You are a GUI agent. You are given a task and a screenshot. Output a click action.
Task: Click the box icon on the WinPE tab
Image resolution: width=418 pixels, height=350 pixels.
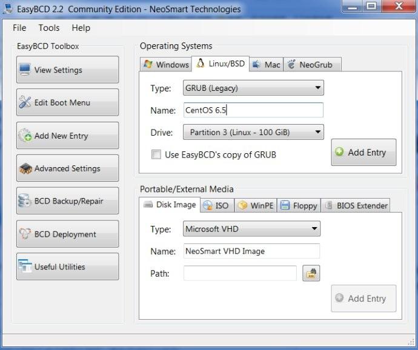242,205
